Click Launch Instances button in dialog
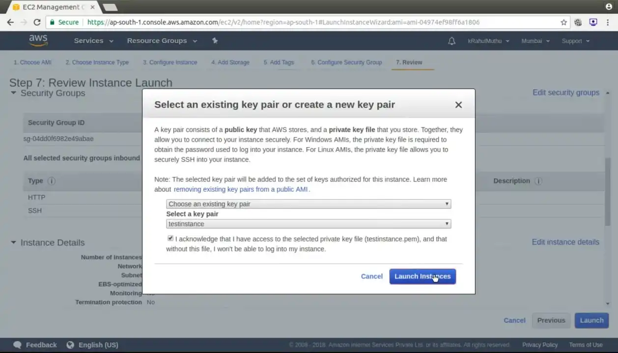The image size is (618, 353). point(422,276)
